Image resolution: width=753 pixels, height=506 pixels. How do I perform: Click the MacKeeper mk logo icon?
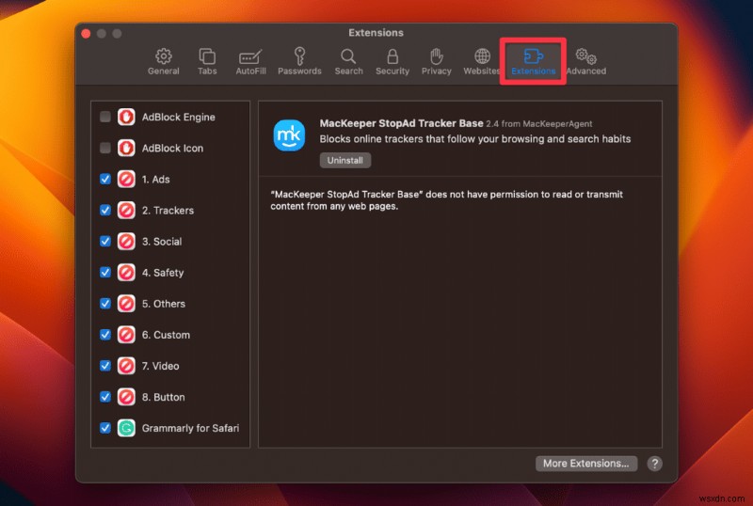pyautogui.click(x=289, y=135)
